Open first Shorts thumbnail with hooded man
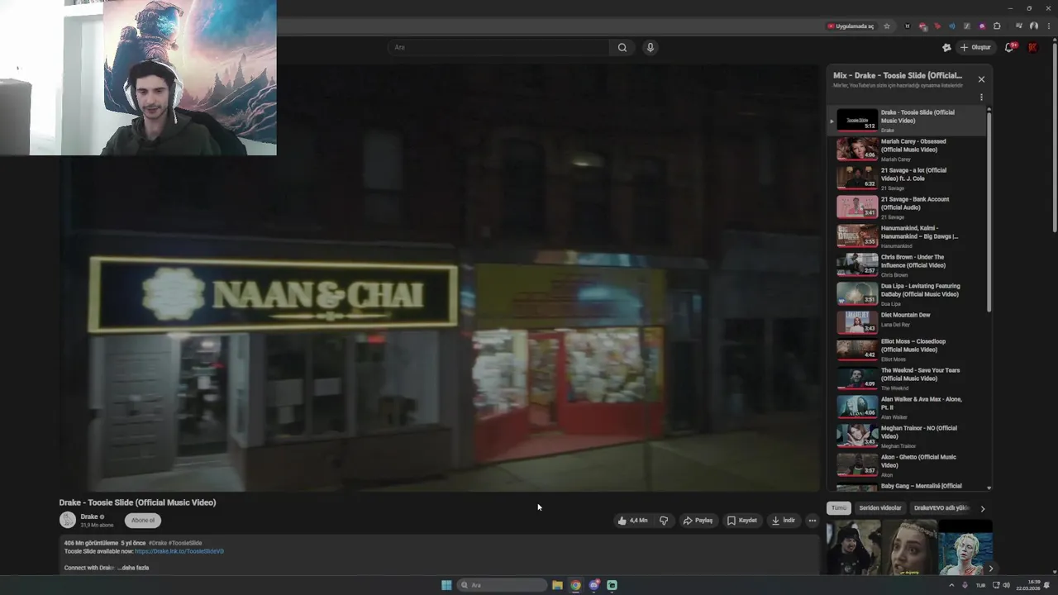This screenshot has height=595, width=1058. click(853, 547)
